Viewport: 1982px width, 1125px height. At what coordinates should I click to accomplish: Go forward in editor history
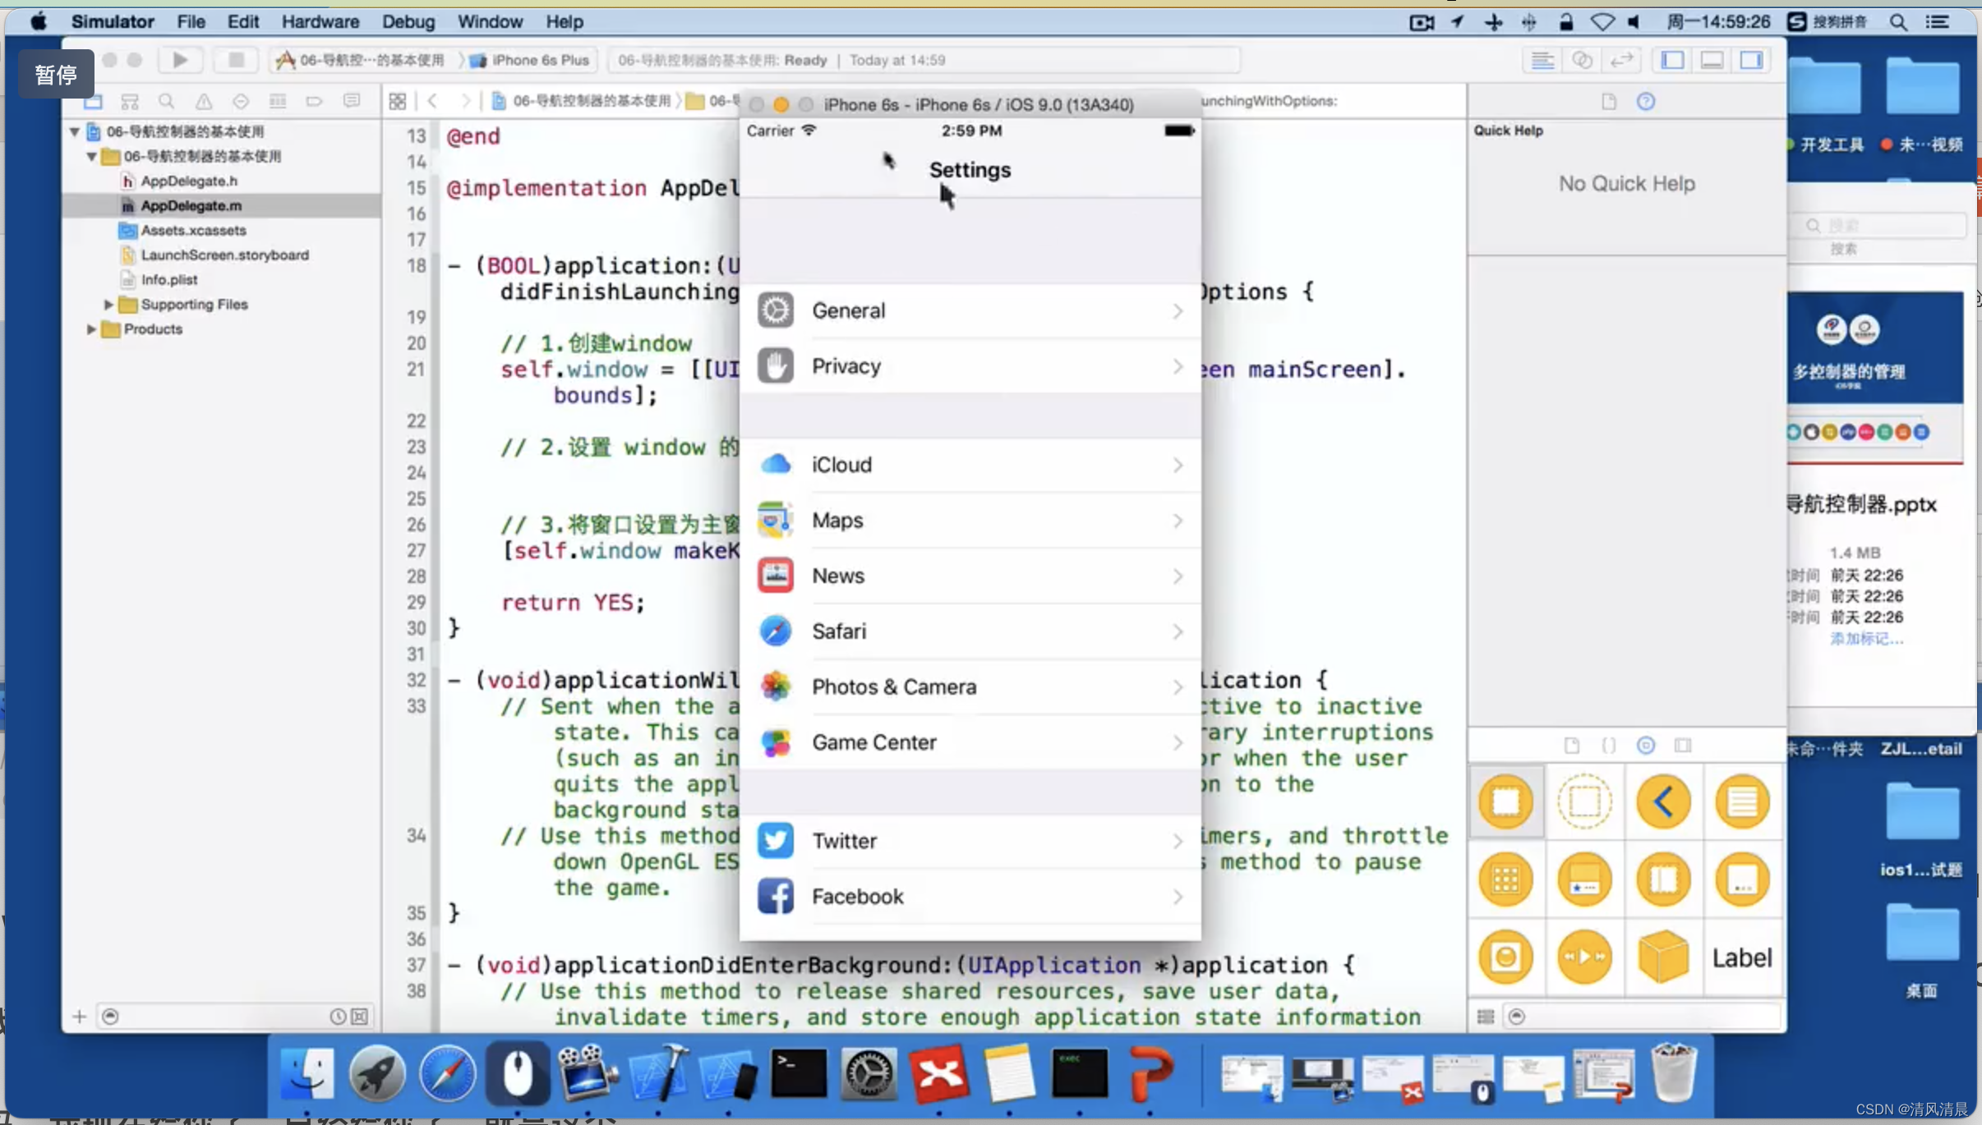[465, 101]
